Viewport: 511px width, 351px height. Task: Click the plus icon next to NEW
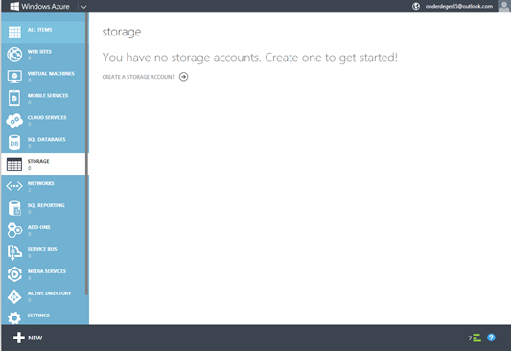pos(19,338)
